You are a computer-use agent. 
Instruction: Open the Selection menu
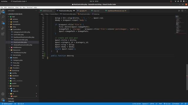point(11,8)
